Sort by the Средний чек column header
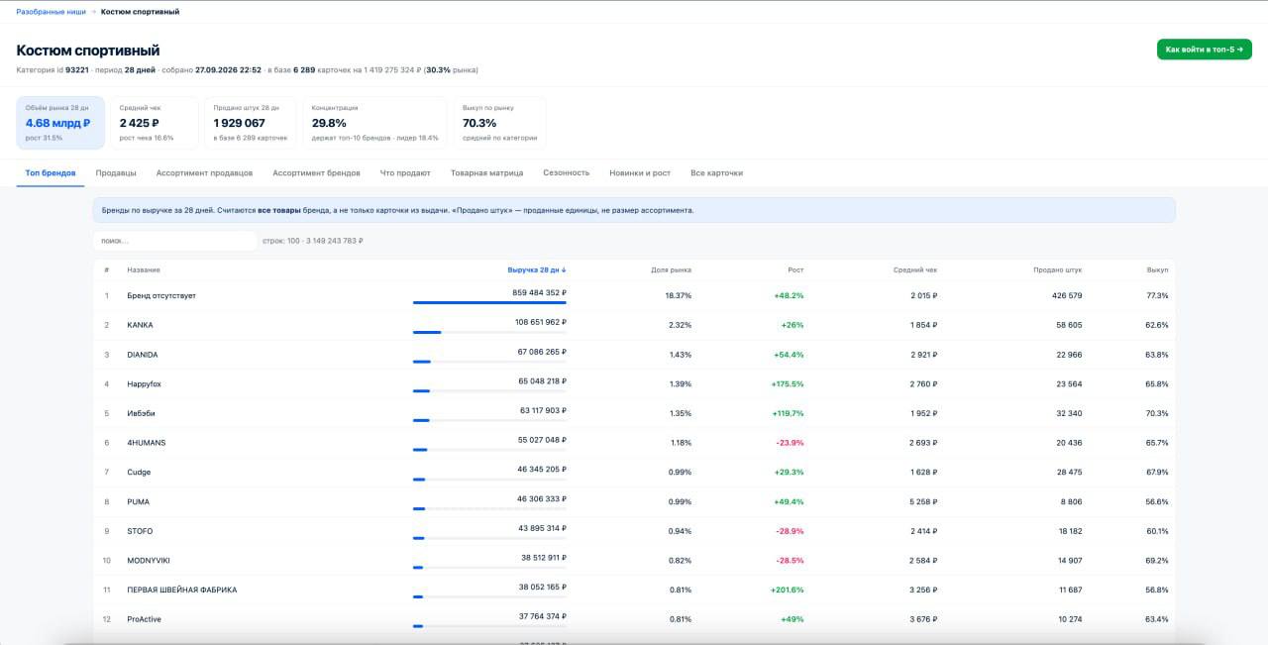This screenshot has width=1268, height=645. (x=915, y=269)
